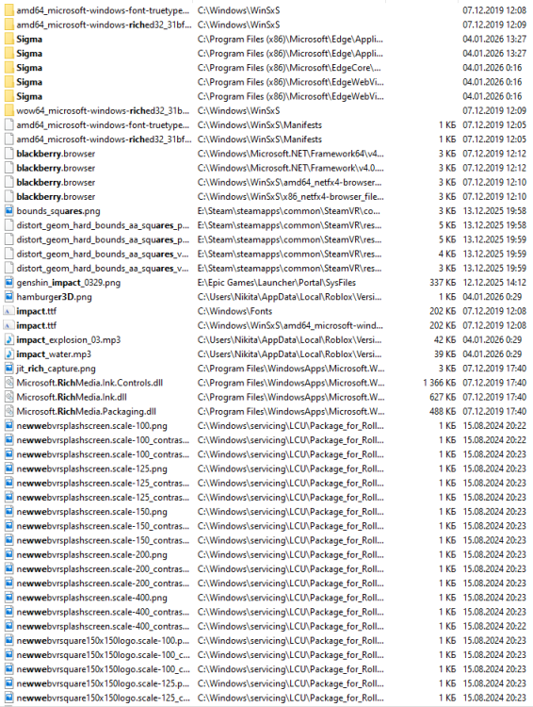Click the image icon of hamburger3D.png
533x707 pixels.
click(x=8, y=297)
